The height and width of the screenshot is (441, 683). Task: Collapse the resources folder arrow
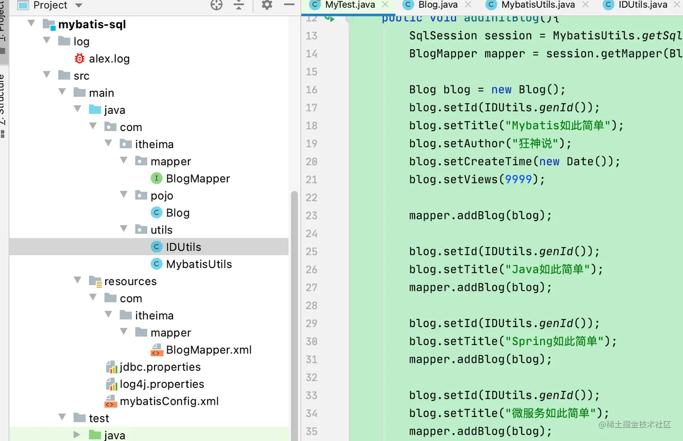(x=77, y=280)
